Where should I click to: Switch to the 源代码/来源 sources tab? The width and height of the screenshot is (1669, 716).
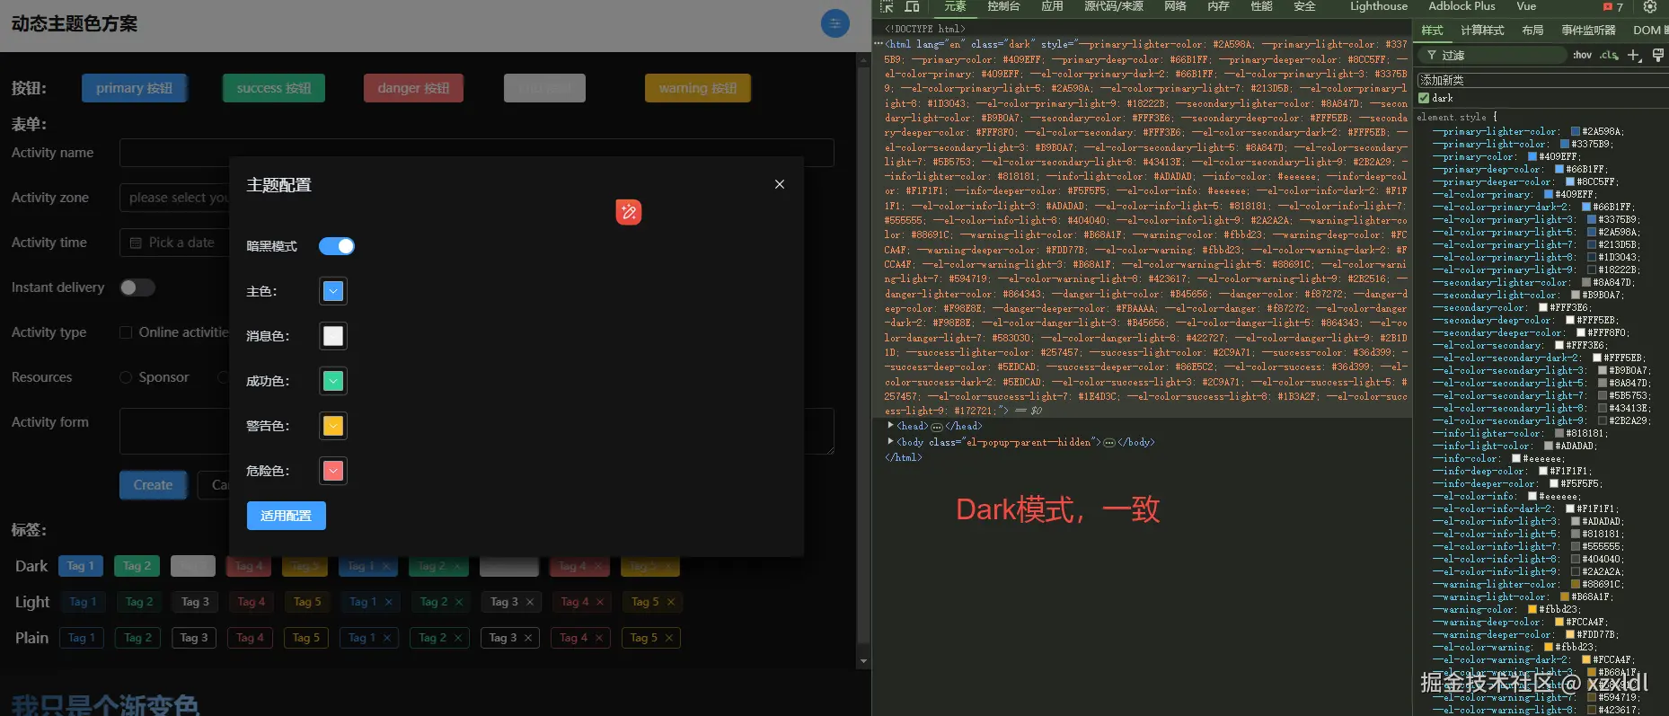(1114, 6)
